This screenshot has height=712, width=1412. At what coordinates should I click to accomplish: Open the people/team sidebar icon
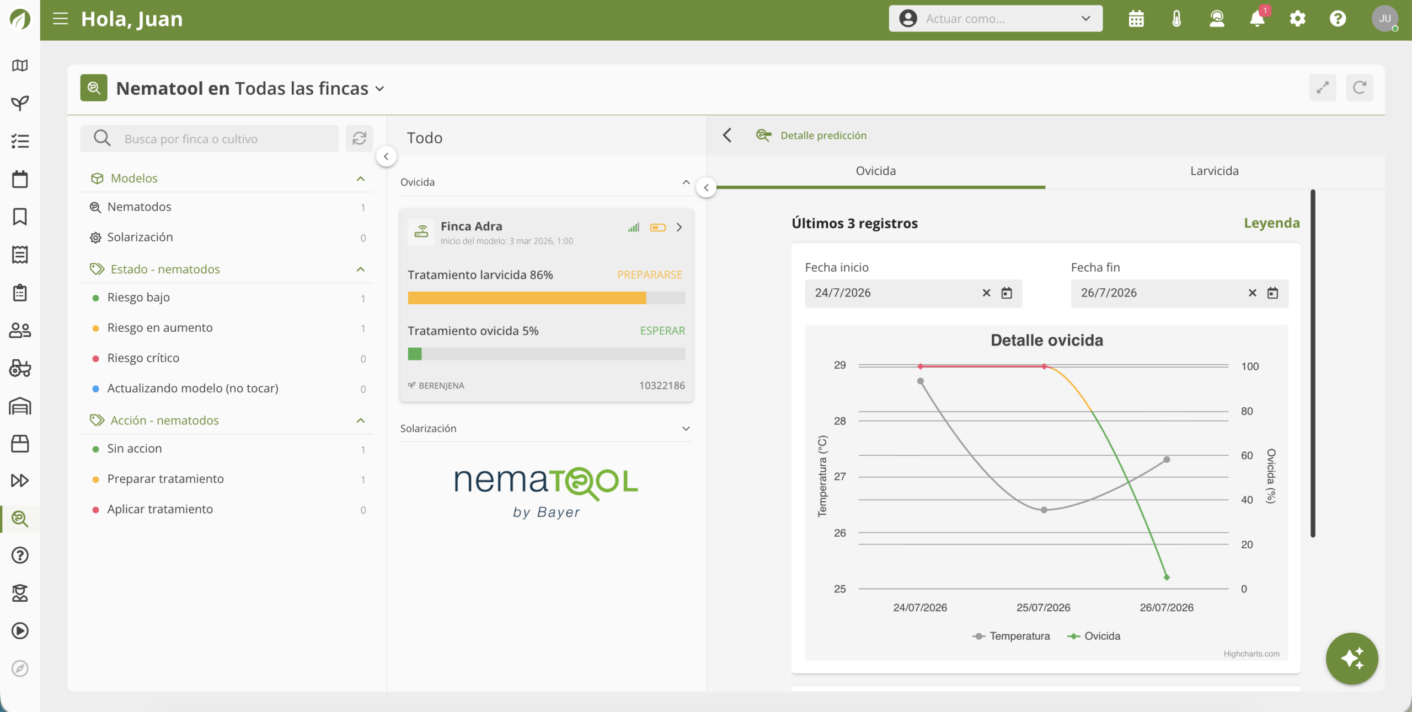click(20, 330)
